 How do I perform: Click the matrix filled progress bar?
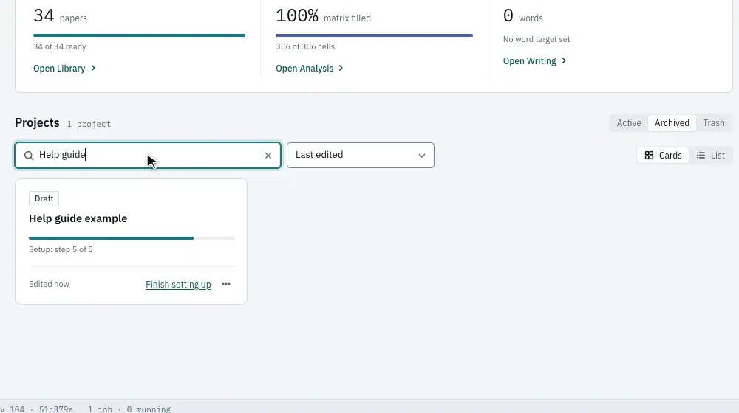click(x=374, y=35)
